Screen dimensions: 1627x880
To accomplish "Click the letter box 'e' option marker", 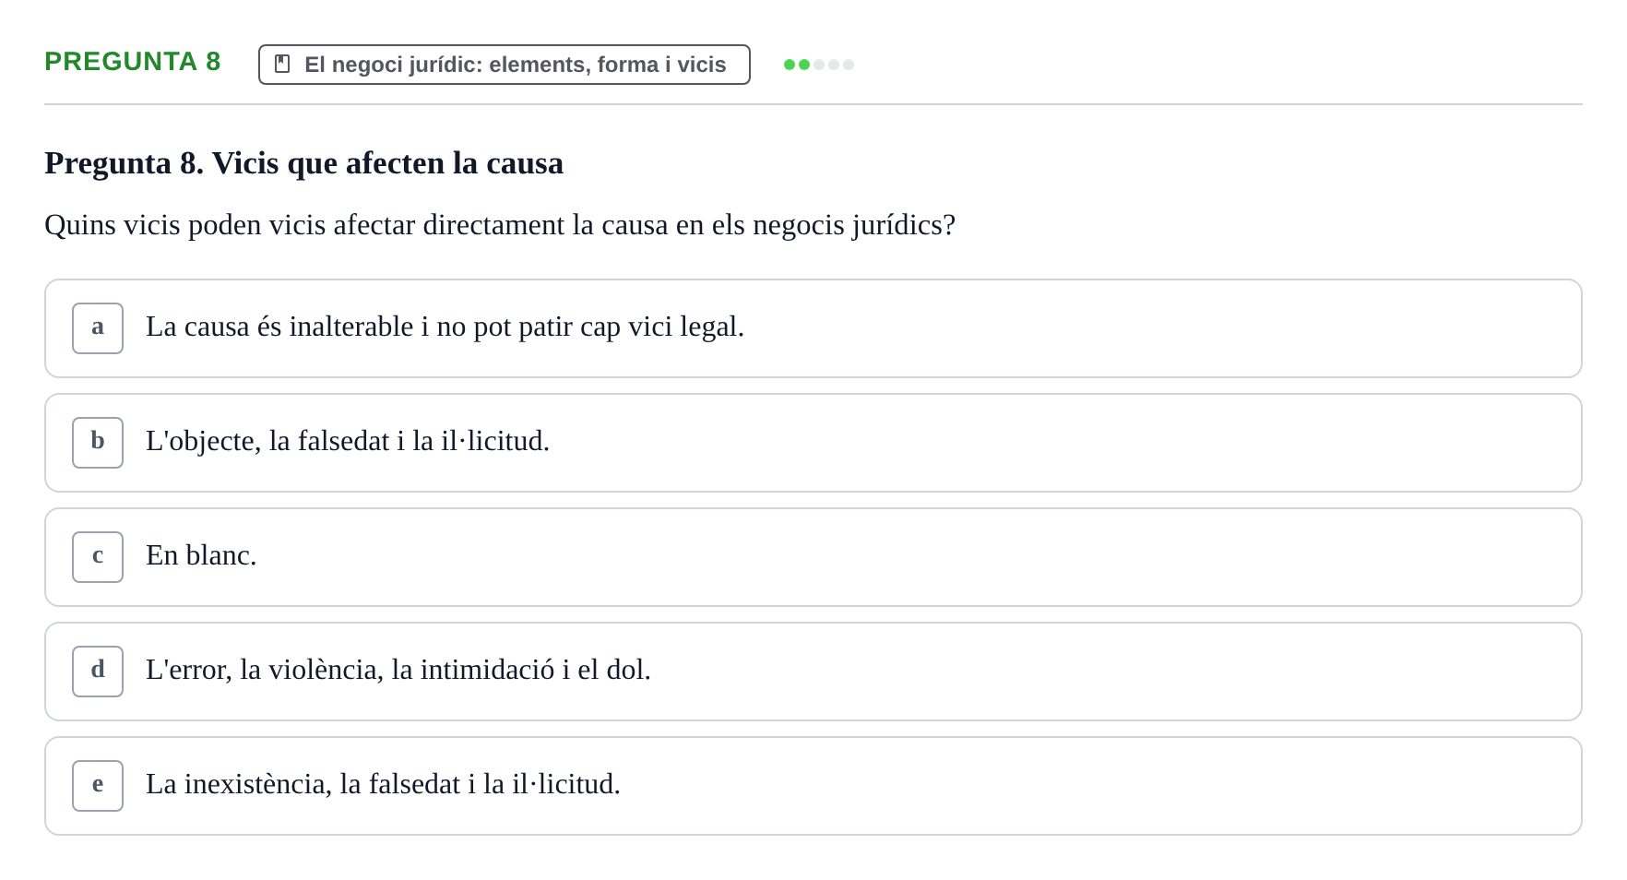I will (98, 786).
